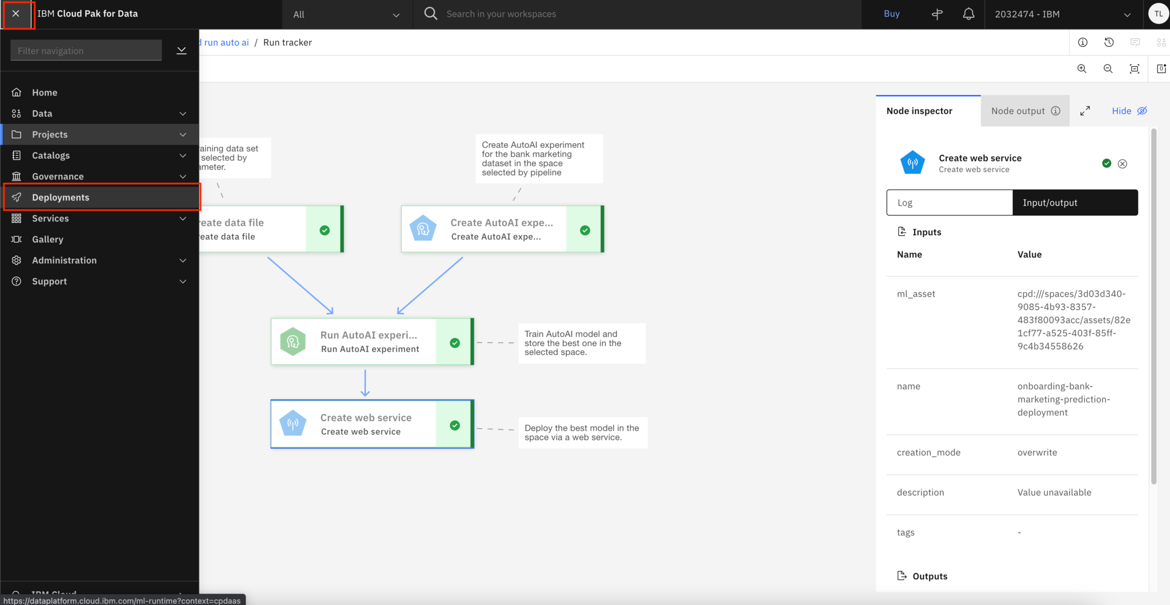The height and width of the screenshot is (605, 1170).
Task: Expand the Support navigation section
Action: tap(183, 281)
